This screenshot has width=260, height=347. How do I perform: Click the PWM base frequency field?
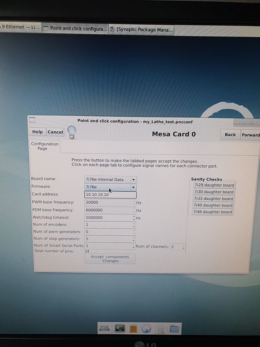(x=110, y=202)
